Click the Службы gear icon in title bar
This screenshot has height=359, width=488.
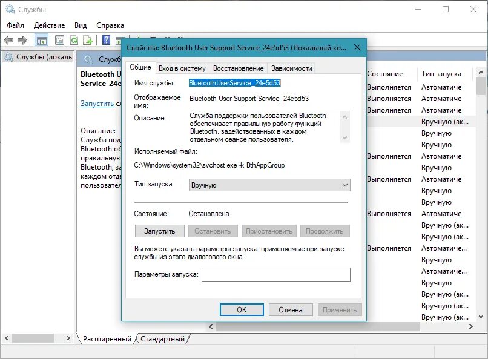pos(10,9)
